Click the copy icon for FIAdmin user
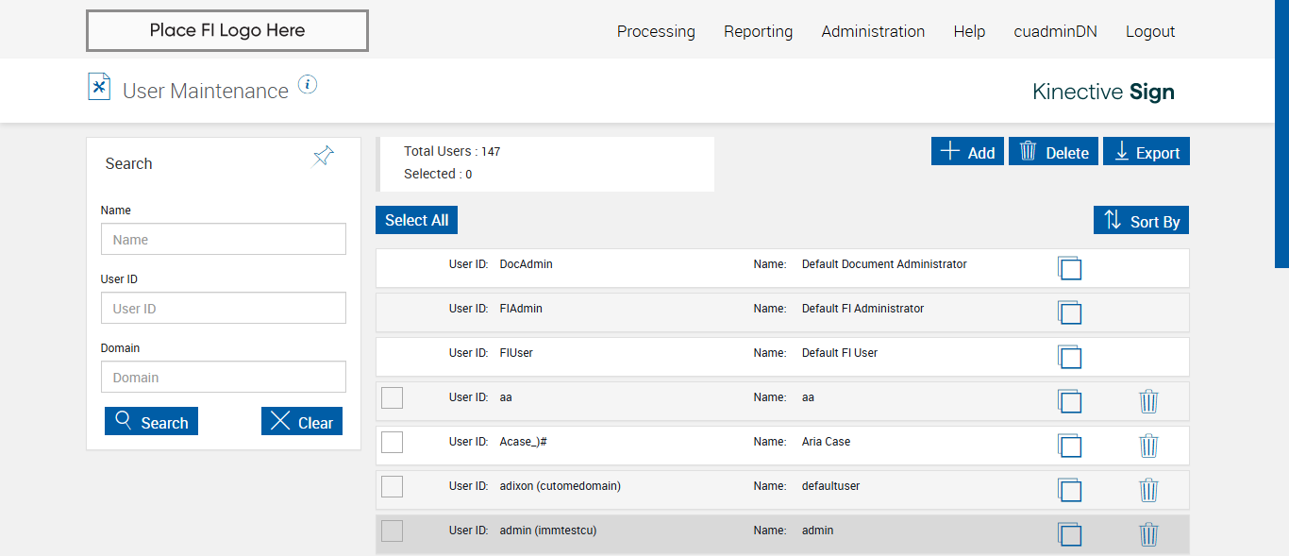 [x=1069, y=312]
